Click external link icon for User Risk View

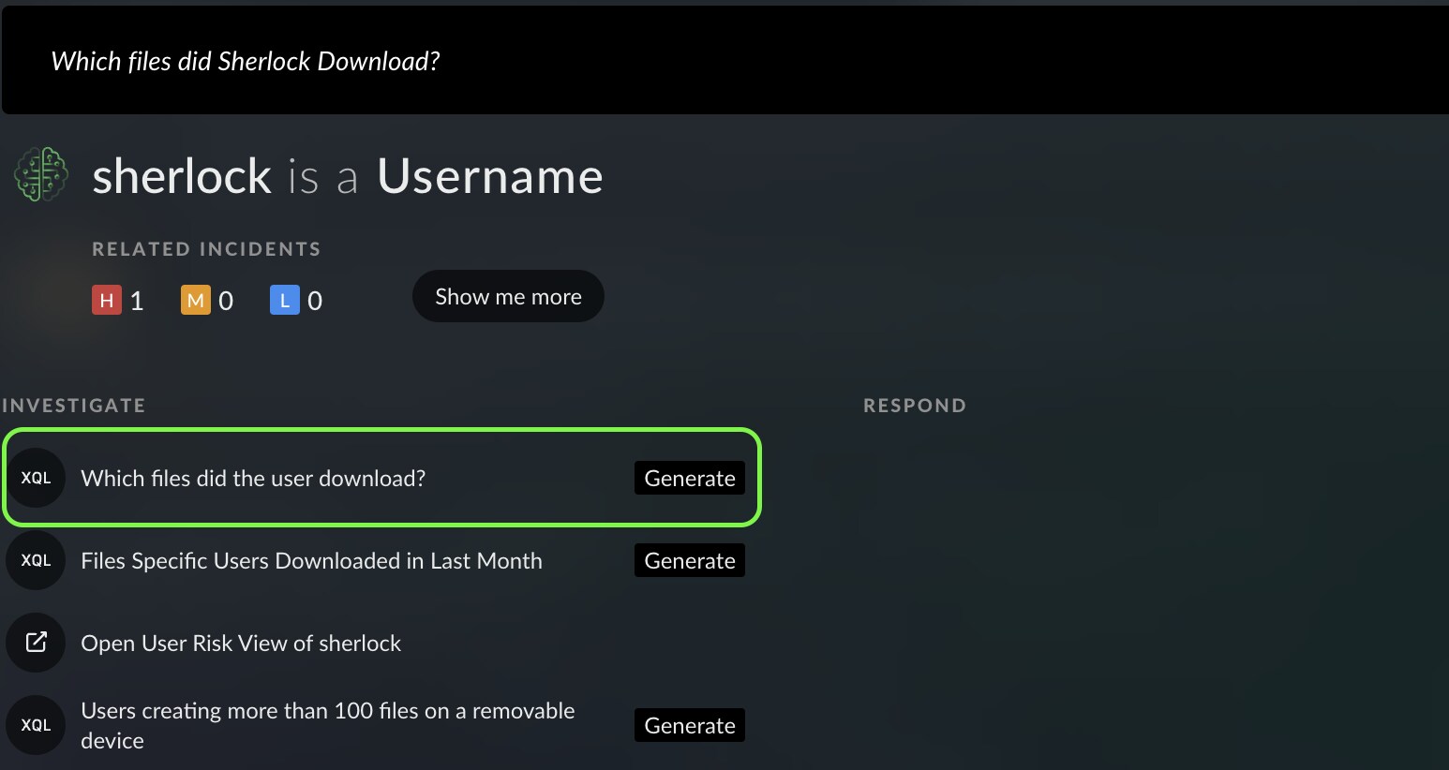pyautogui.click(x=36, y=643)
